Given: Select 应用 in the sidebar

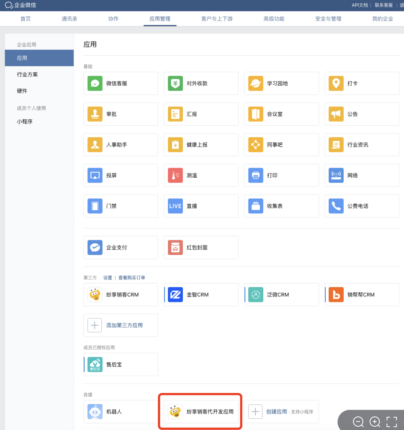Looking at the screenshot, I should 39,58.
